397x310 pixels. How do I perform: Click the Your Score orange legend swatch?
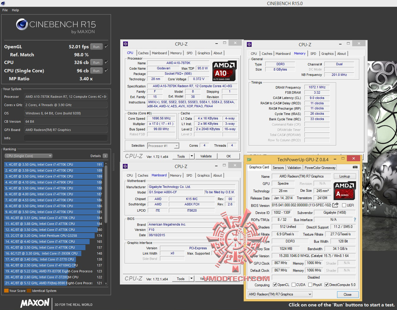coord(6,291)
